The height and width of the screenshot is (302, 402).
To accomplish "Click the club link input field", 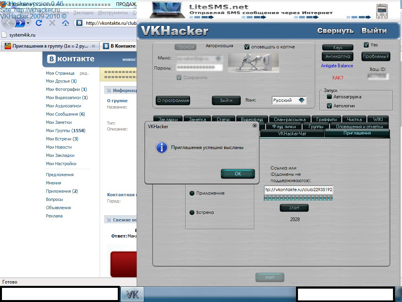I will point(298,190).
